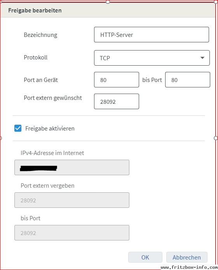Click the selection handle at top center edge
The width and height of the screenshot is (218, 270).
tap(108, 2)
